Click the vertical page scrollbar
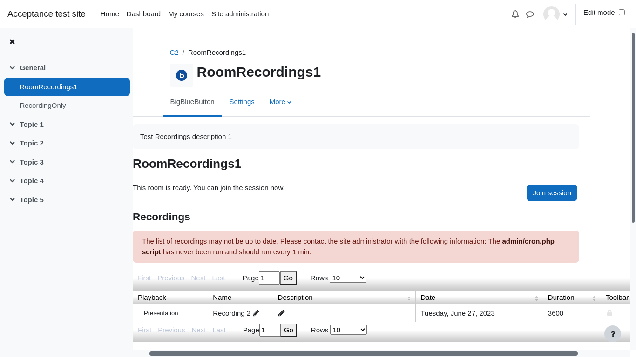The image size is (636, 357). point(633,128)
